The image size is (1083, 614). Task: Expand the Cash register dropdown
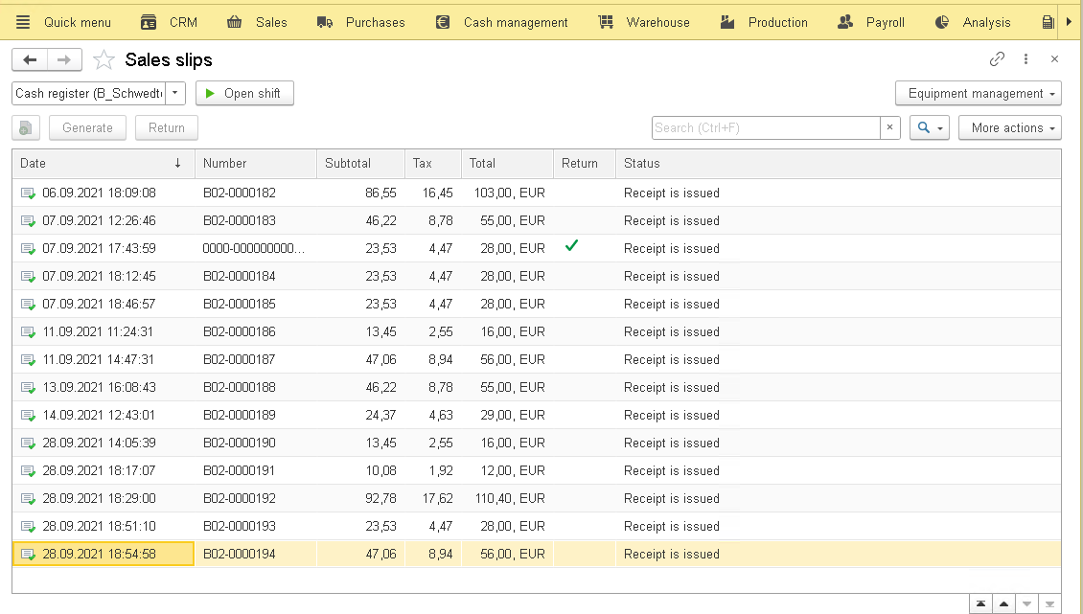click(175, 93)
